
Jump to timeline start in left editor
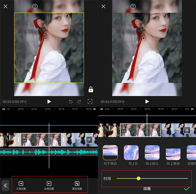coord(3,109)
